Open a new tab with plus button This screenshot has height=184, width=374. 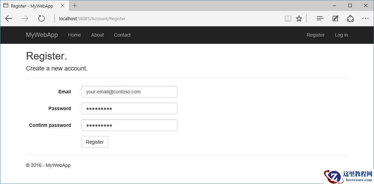[x=75, y=5]
